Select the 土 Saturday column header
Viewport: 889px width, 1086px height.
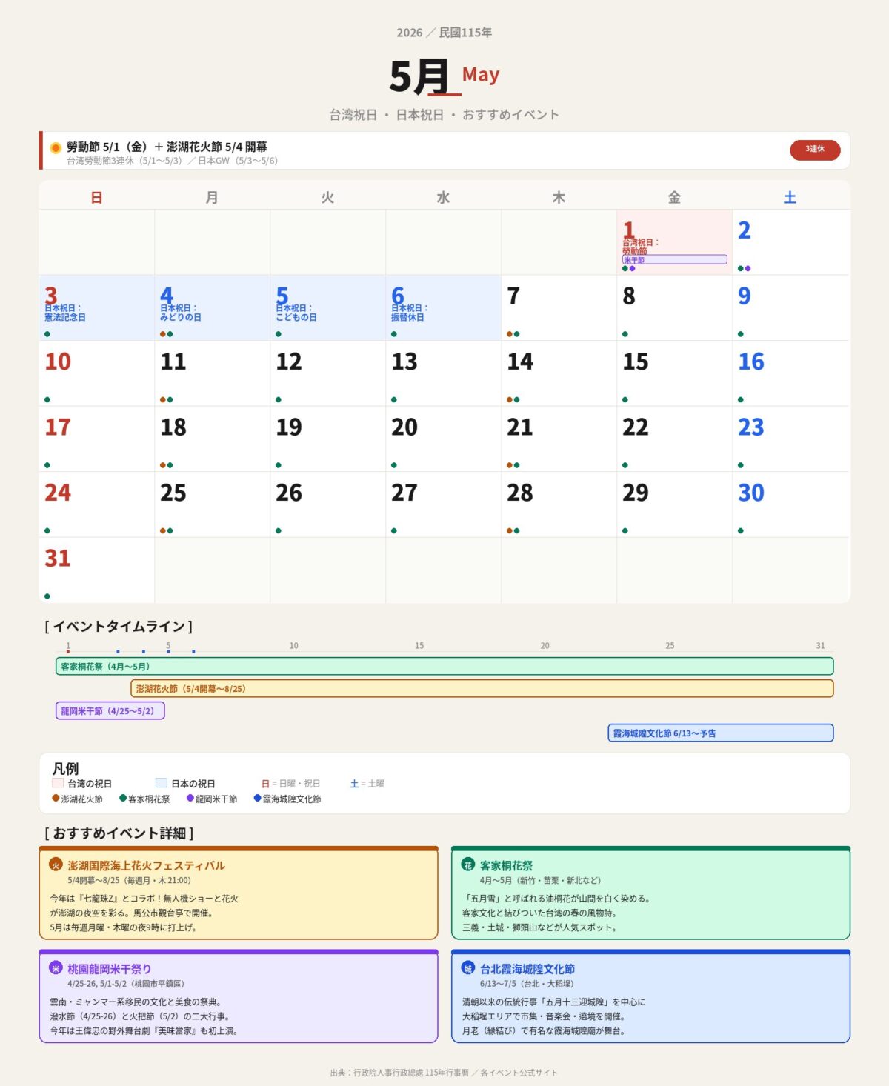tap(790, 198)
